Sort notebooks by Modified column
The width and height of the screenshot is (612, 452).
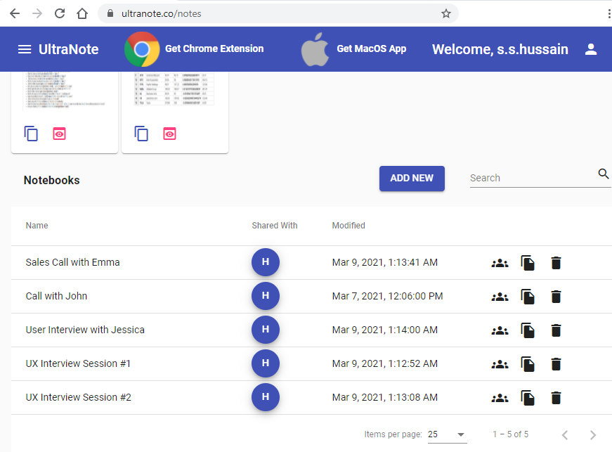(348, 226)
